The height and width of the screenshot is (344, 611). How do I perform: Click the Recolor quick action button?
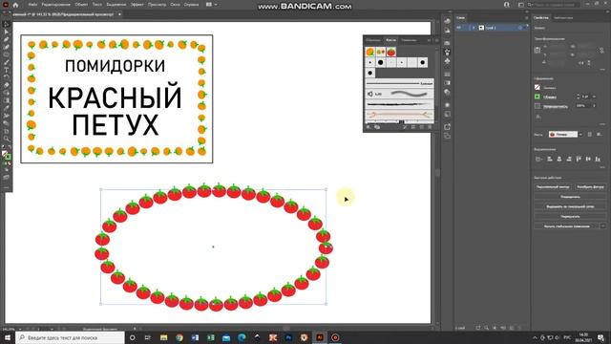coord(570,217)
